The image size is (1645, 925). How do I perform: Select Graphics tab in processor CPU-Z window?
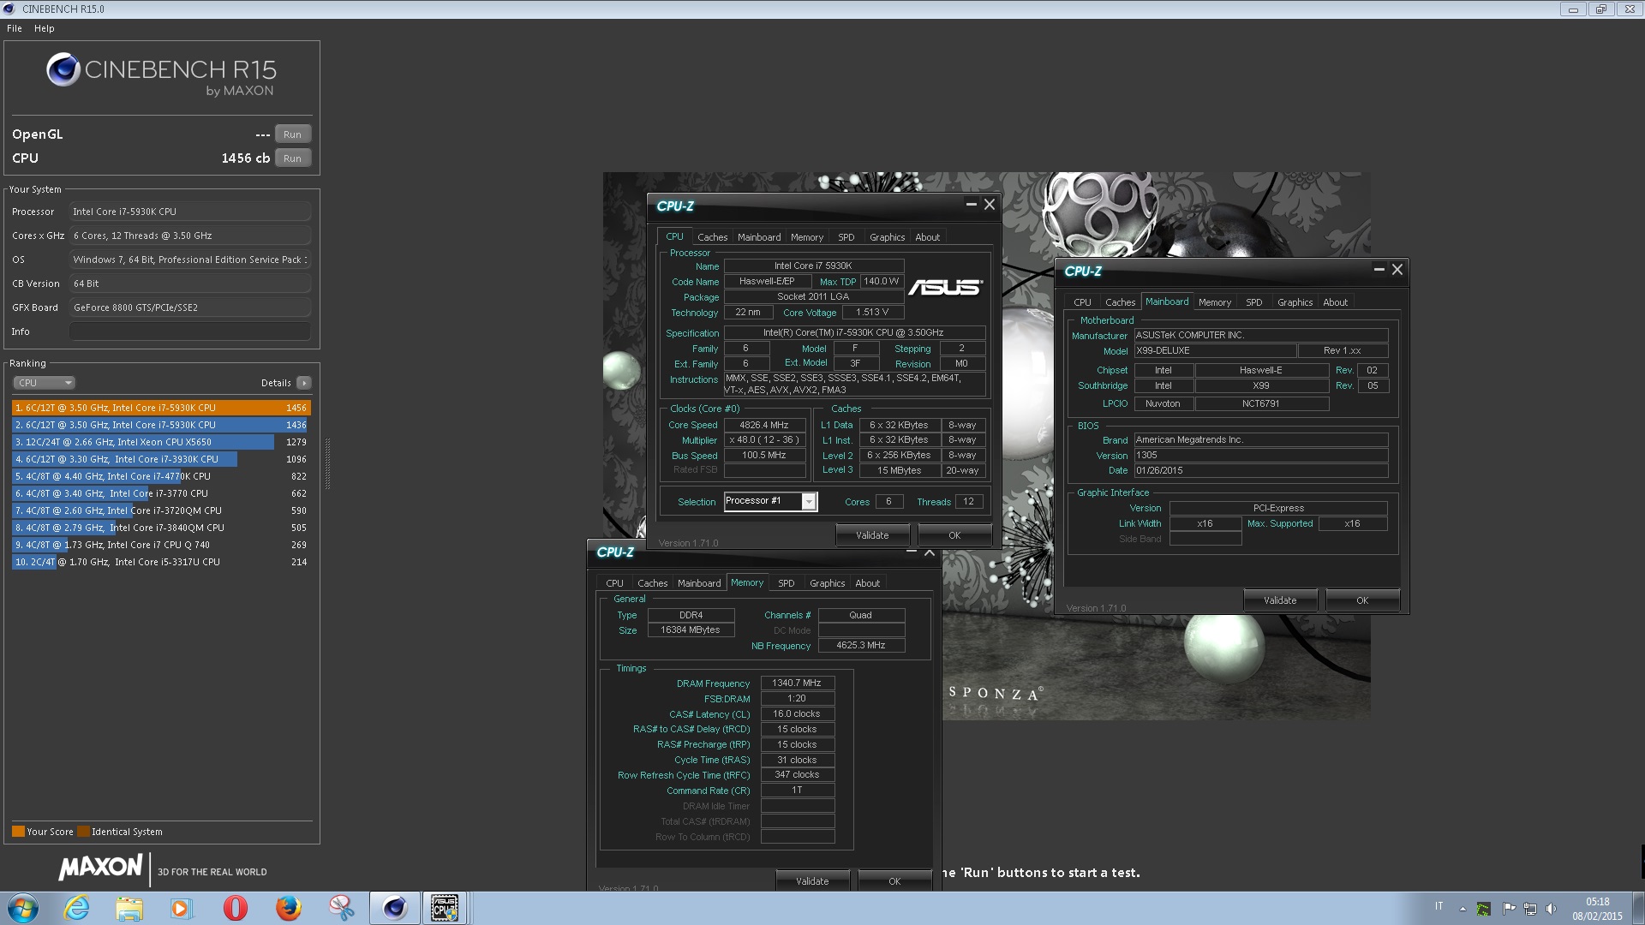(887, 237)
